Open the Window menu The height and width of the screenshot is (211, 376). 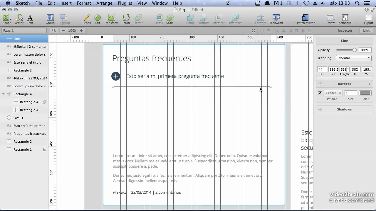[x=160, y=3]
